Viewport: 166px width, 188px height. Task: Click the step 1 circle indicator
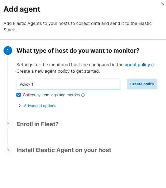(8, 51)
